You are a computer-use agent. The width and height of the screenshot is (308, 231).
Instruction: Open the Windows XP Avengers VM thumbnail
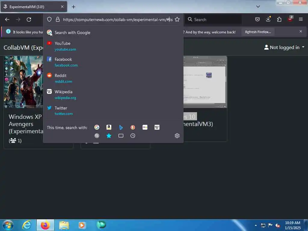coord(23,82)
